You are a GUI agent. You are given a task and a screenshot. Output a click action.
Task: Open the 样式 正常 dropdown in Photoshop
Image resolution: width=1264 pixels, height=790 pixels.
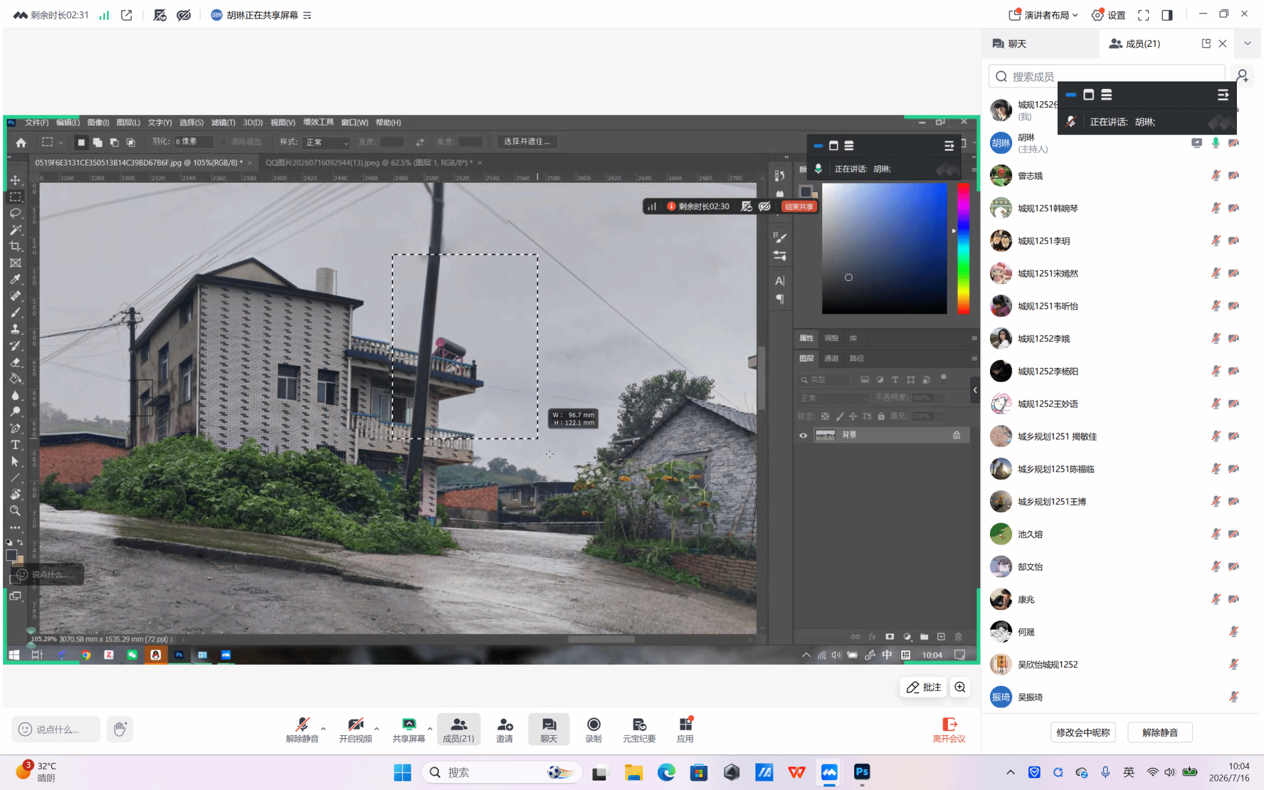(327, 143)
